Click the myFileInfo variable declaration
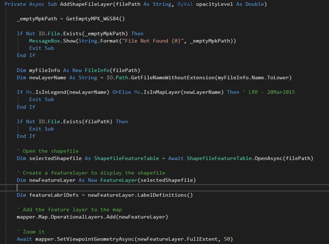 [44, 70]
